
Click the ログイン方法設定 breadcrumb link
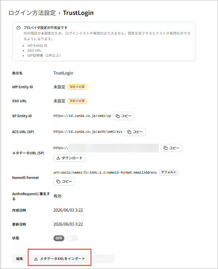32,13
